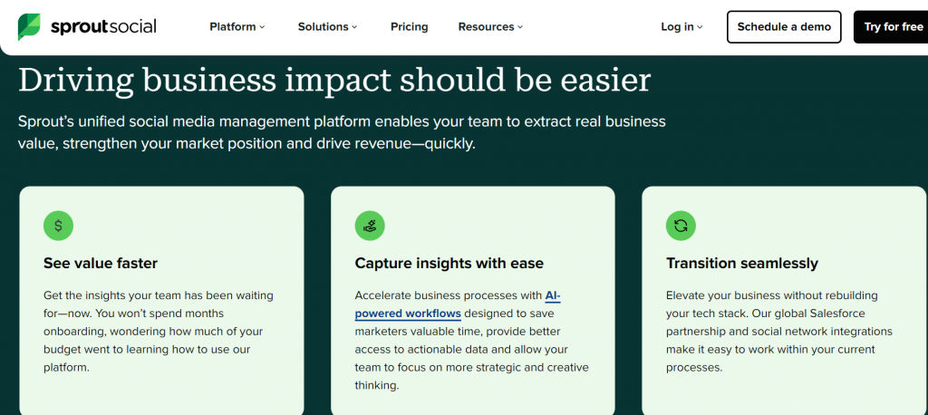Select the Solutions menu label

[323, 27]
